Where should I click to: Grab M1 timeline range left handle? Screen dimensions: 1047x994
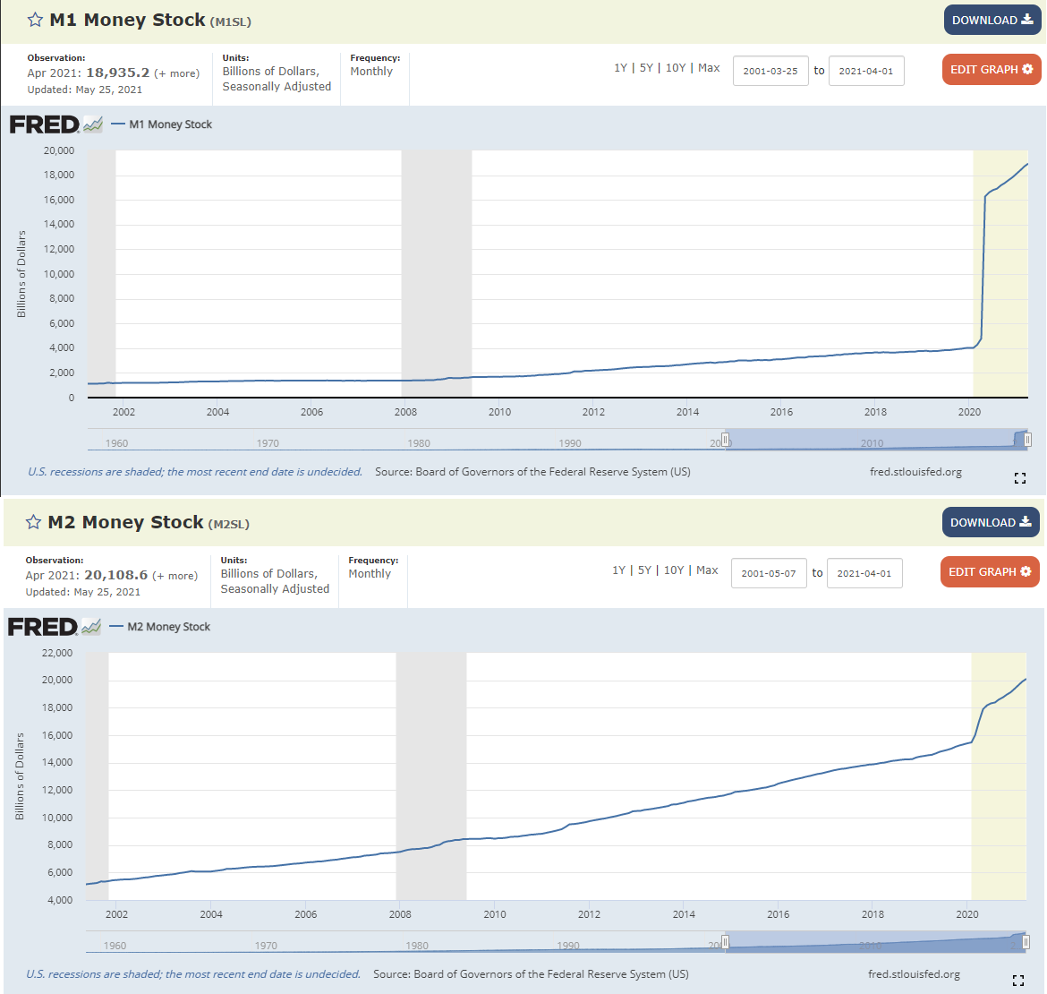726,440
